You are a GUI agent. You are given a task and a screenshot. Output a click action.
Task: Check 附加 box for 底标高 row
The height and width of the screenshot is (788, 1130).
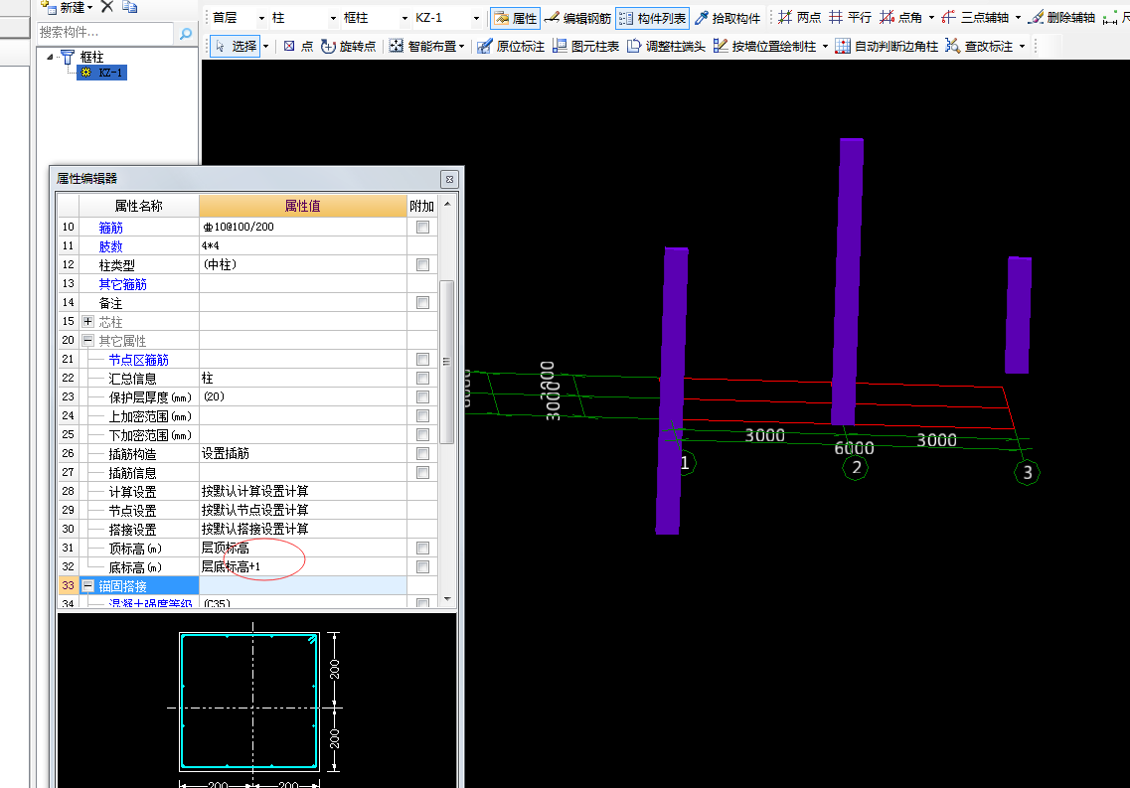point(423,566)
